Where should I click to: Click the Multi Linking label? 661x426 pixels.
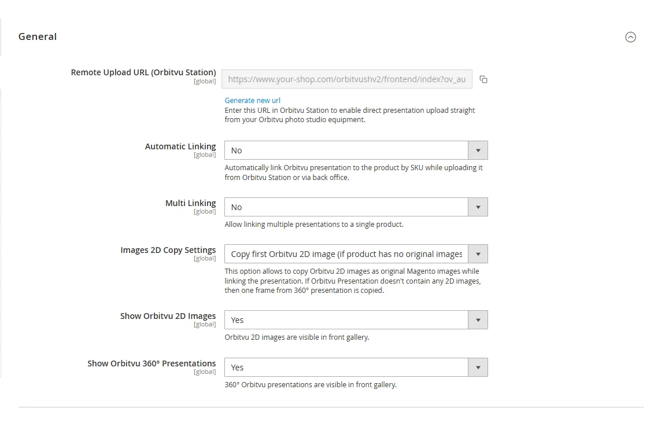190,203
